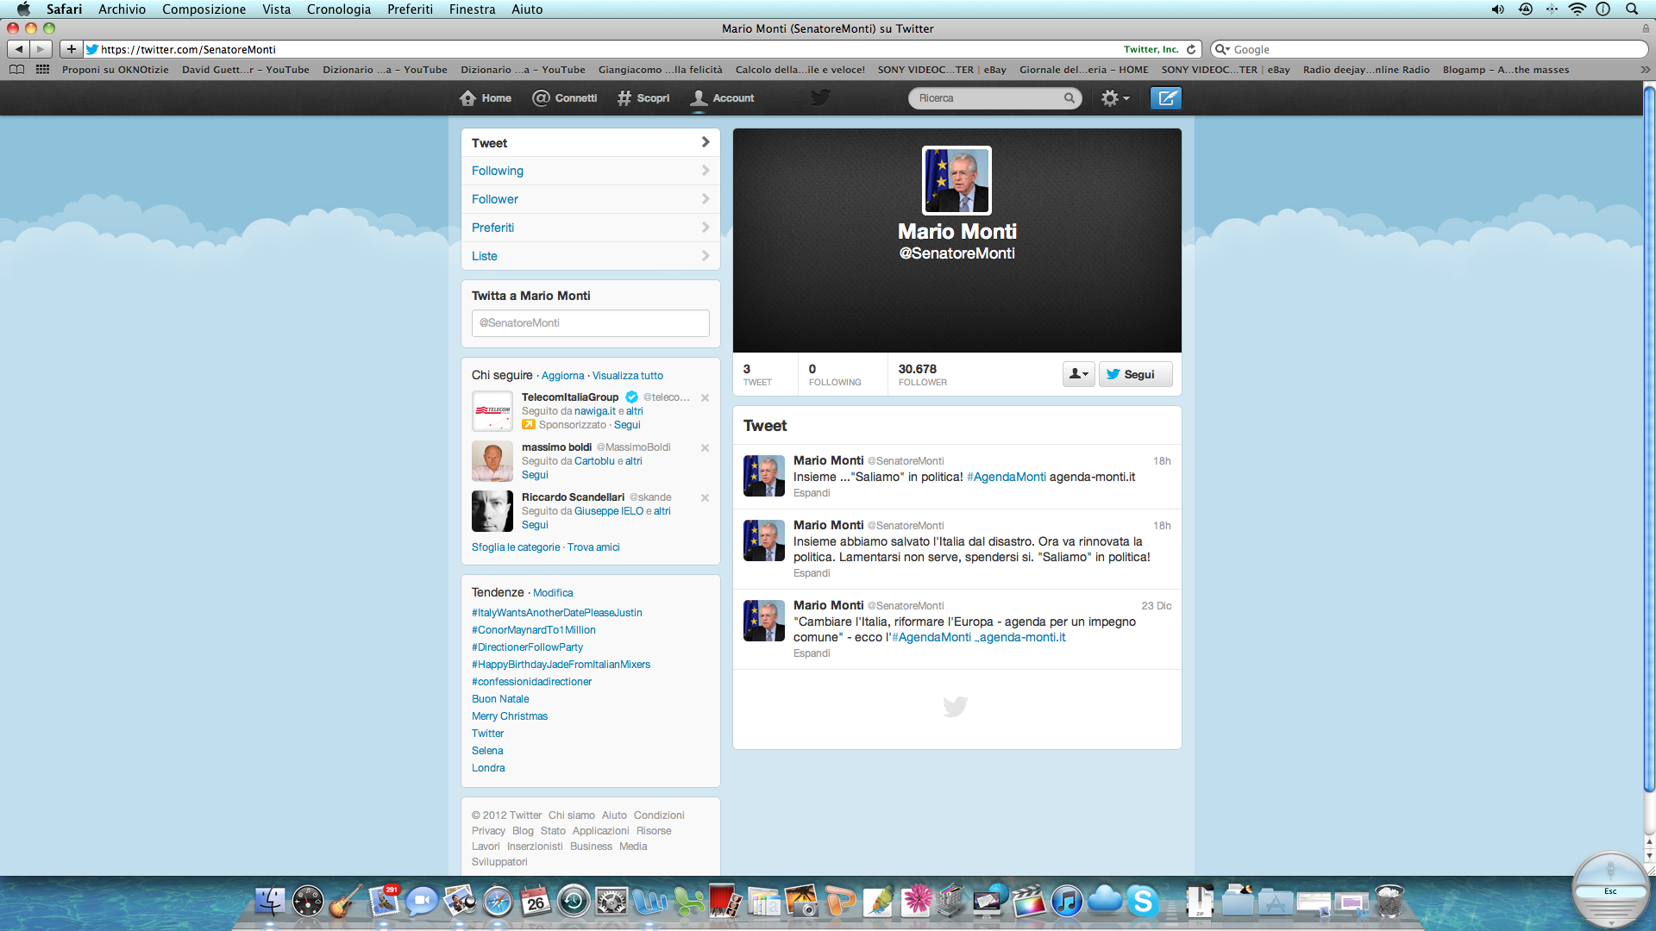The image size is (1656, 931).
Task: Reload page with refresh icon in address bar
Action: pos(1191,50)
